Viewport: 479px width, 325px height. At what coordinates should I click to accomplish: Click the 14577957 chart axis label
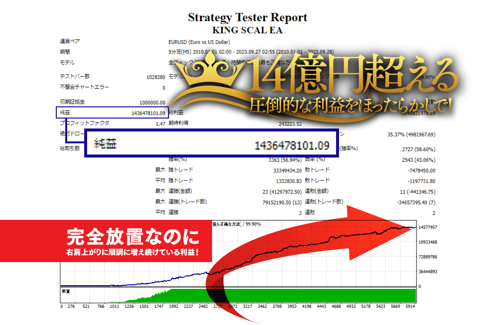pyautogui.click(x=428, y=227)
